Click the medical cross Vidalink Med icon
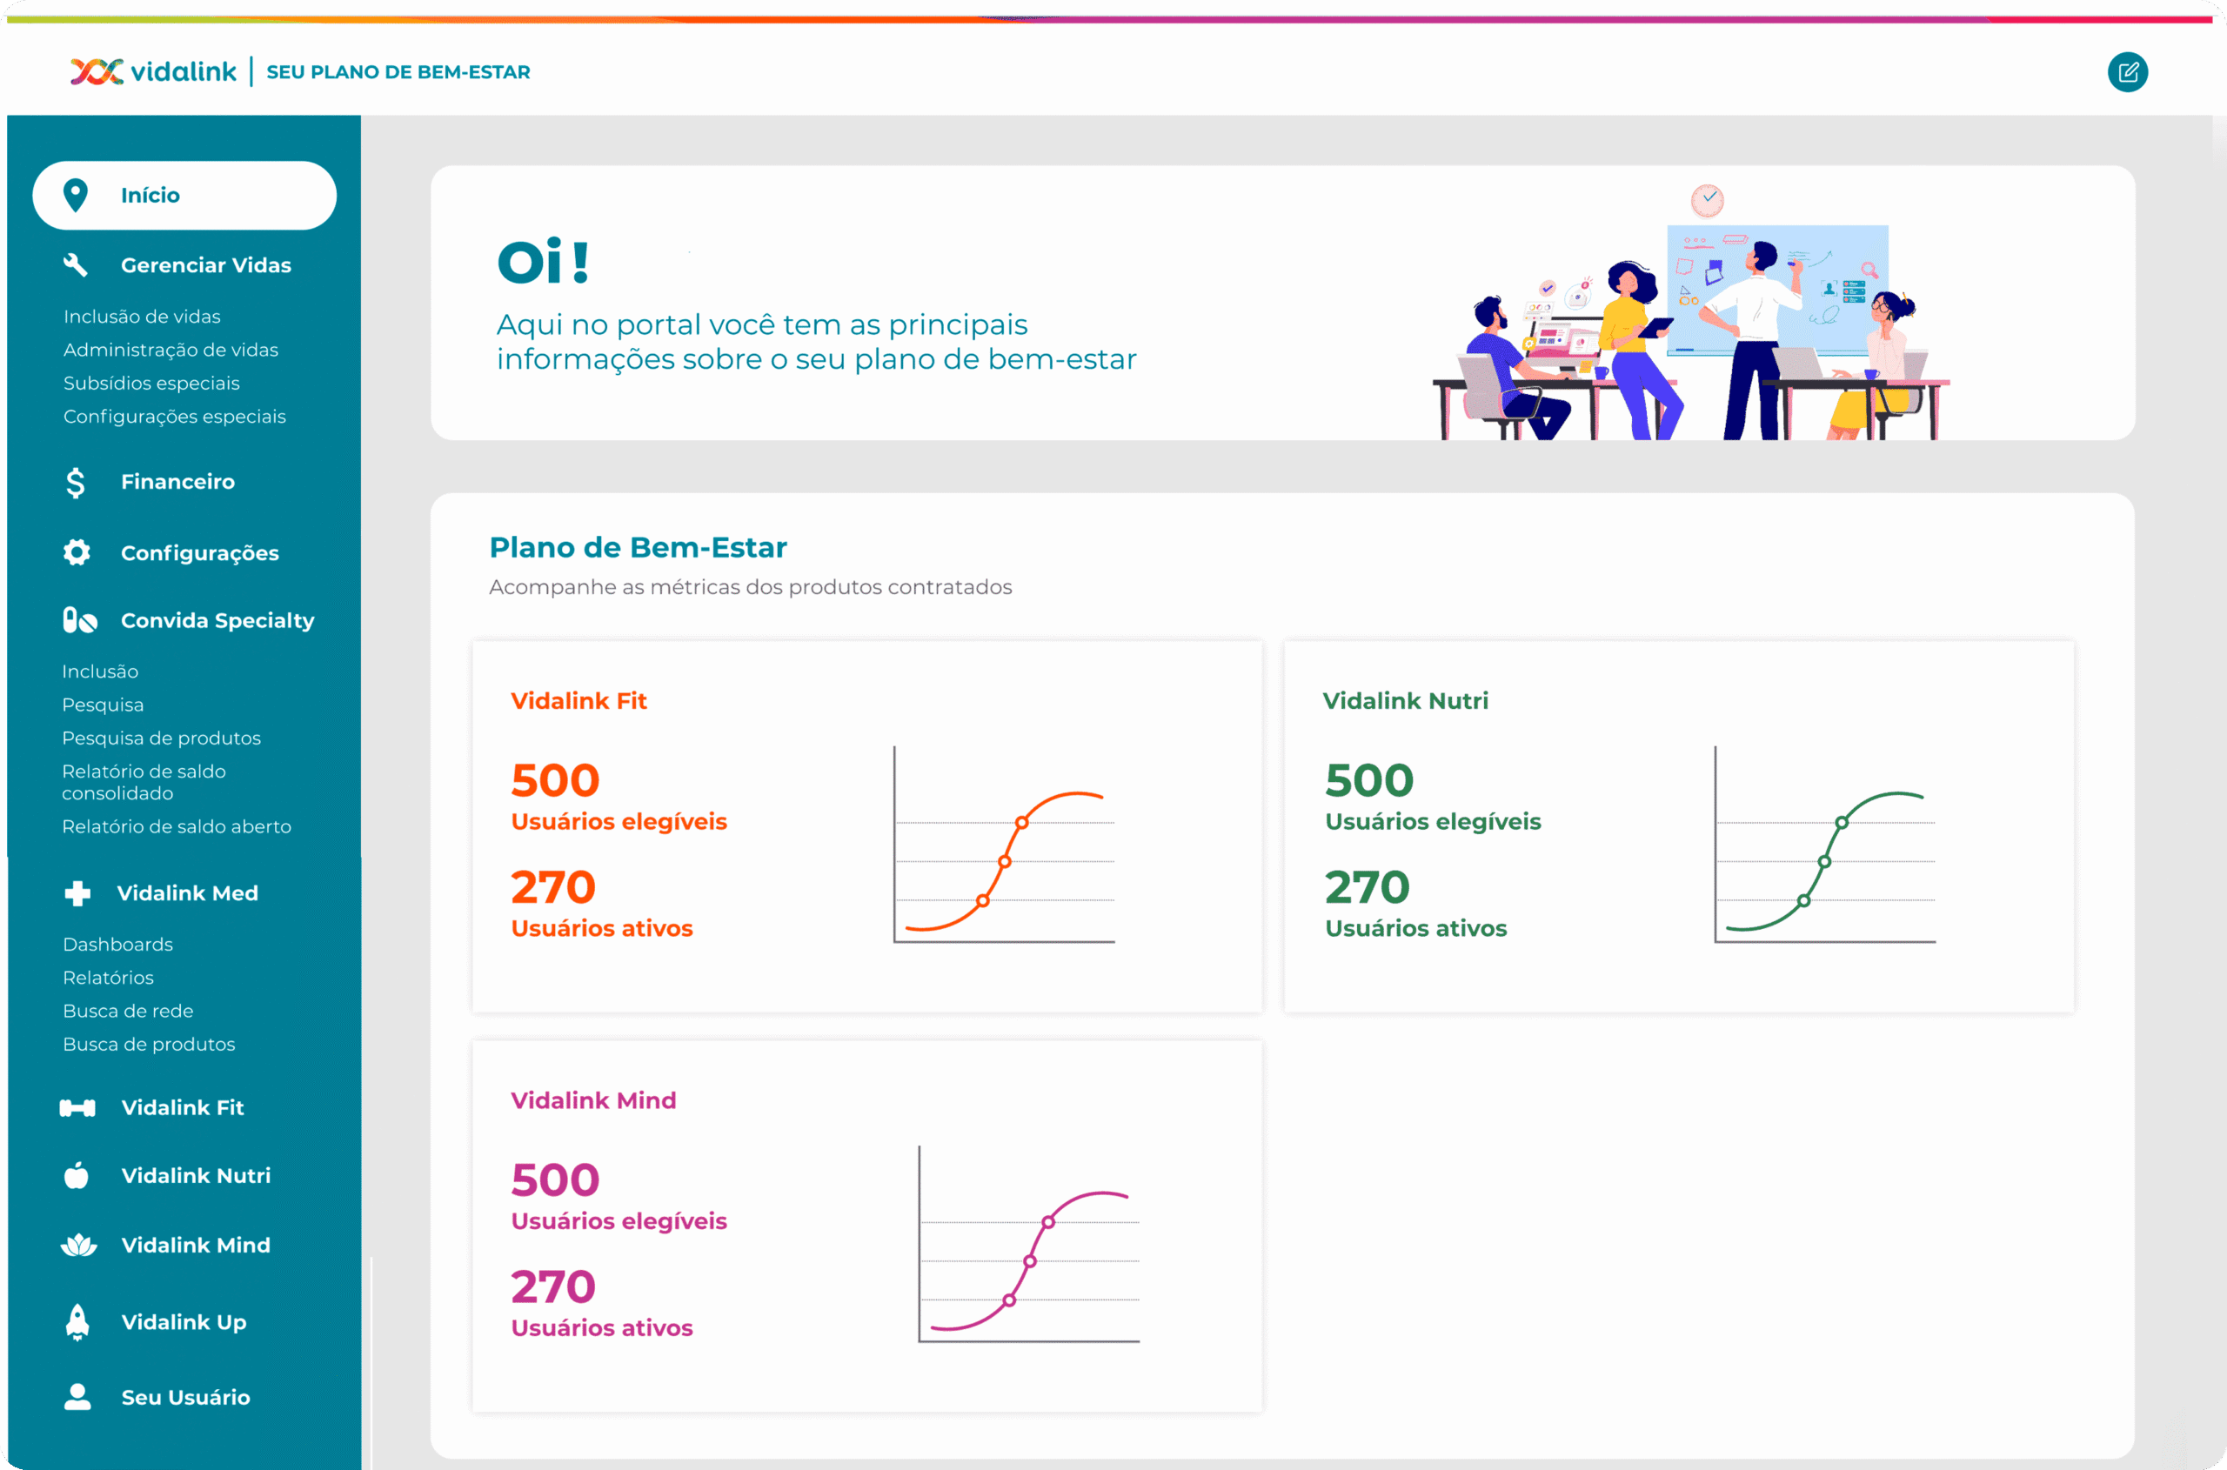 (77, 893)
